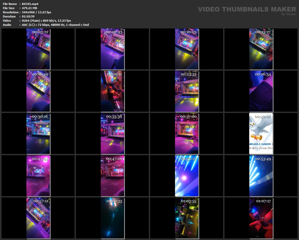Select the blue light beams frame 00:50:27
This screenshot has height=240, width=299.
(x=187, y=176)
